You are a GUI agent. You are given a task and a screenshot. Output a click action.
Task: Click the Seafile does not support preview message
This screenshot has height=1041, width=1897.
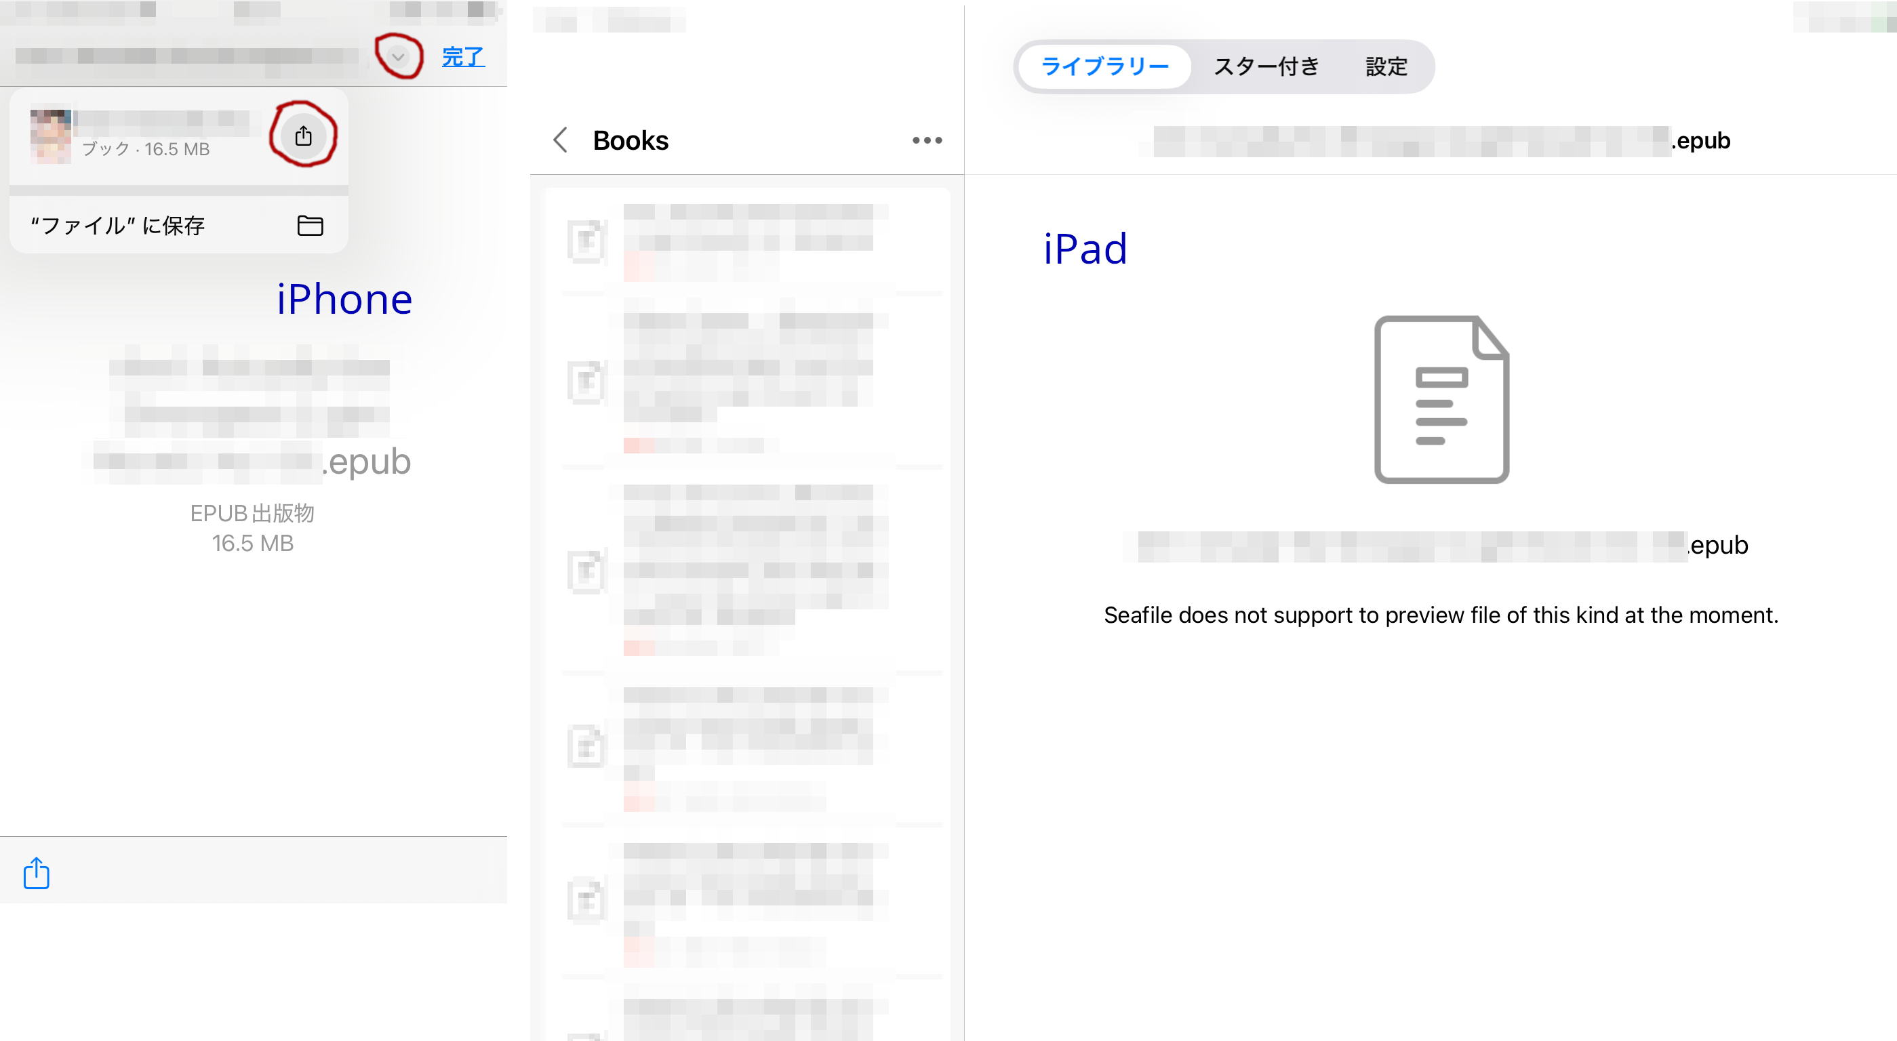tap(1441, 615)
